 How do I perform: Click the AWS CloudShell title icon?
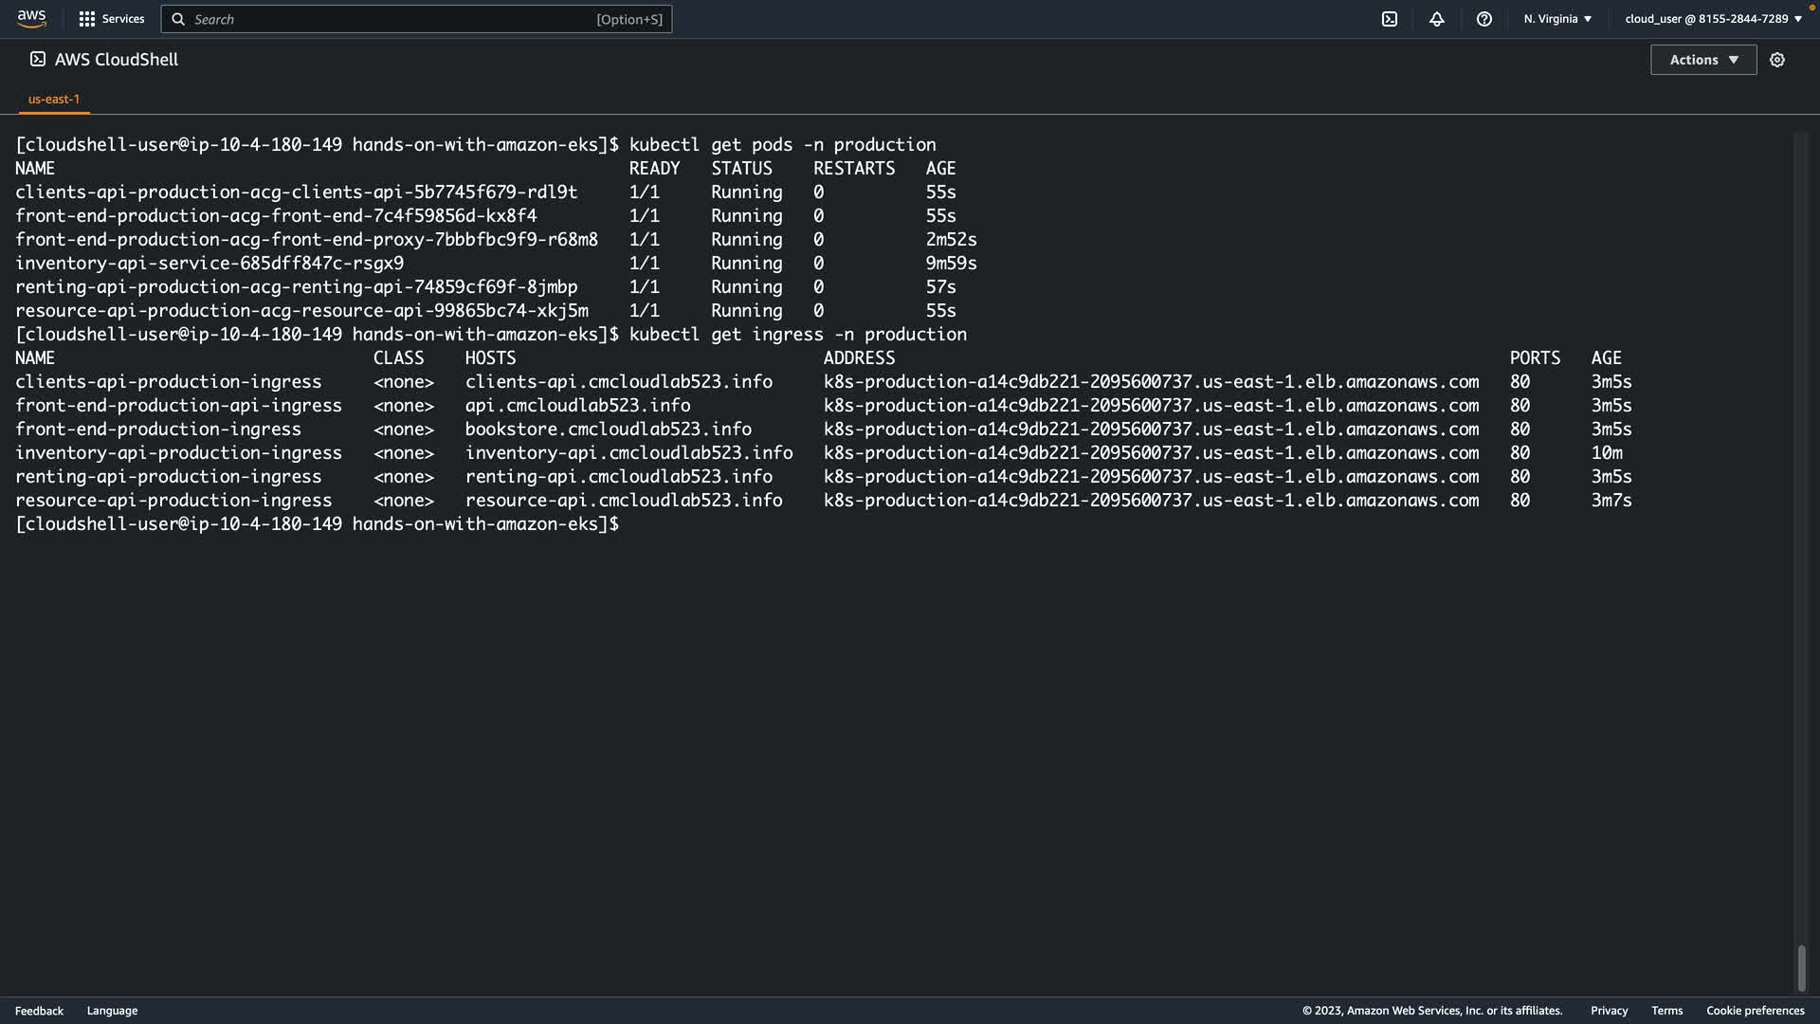click(x=38, y=60)
